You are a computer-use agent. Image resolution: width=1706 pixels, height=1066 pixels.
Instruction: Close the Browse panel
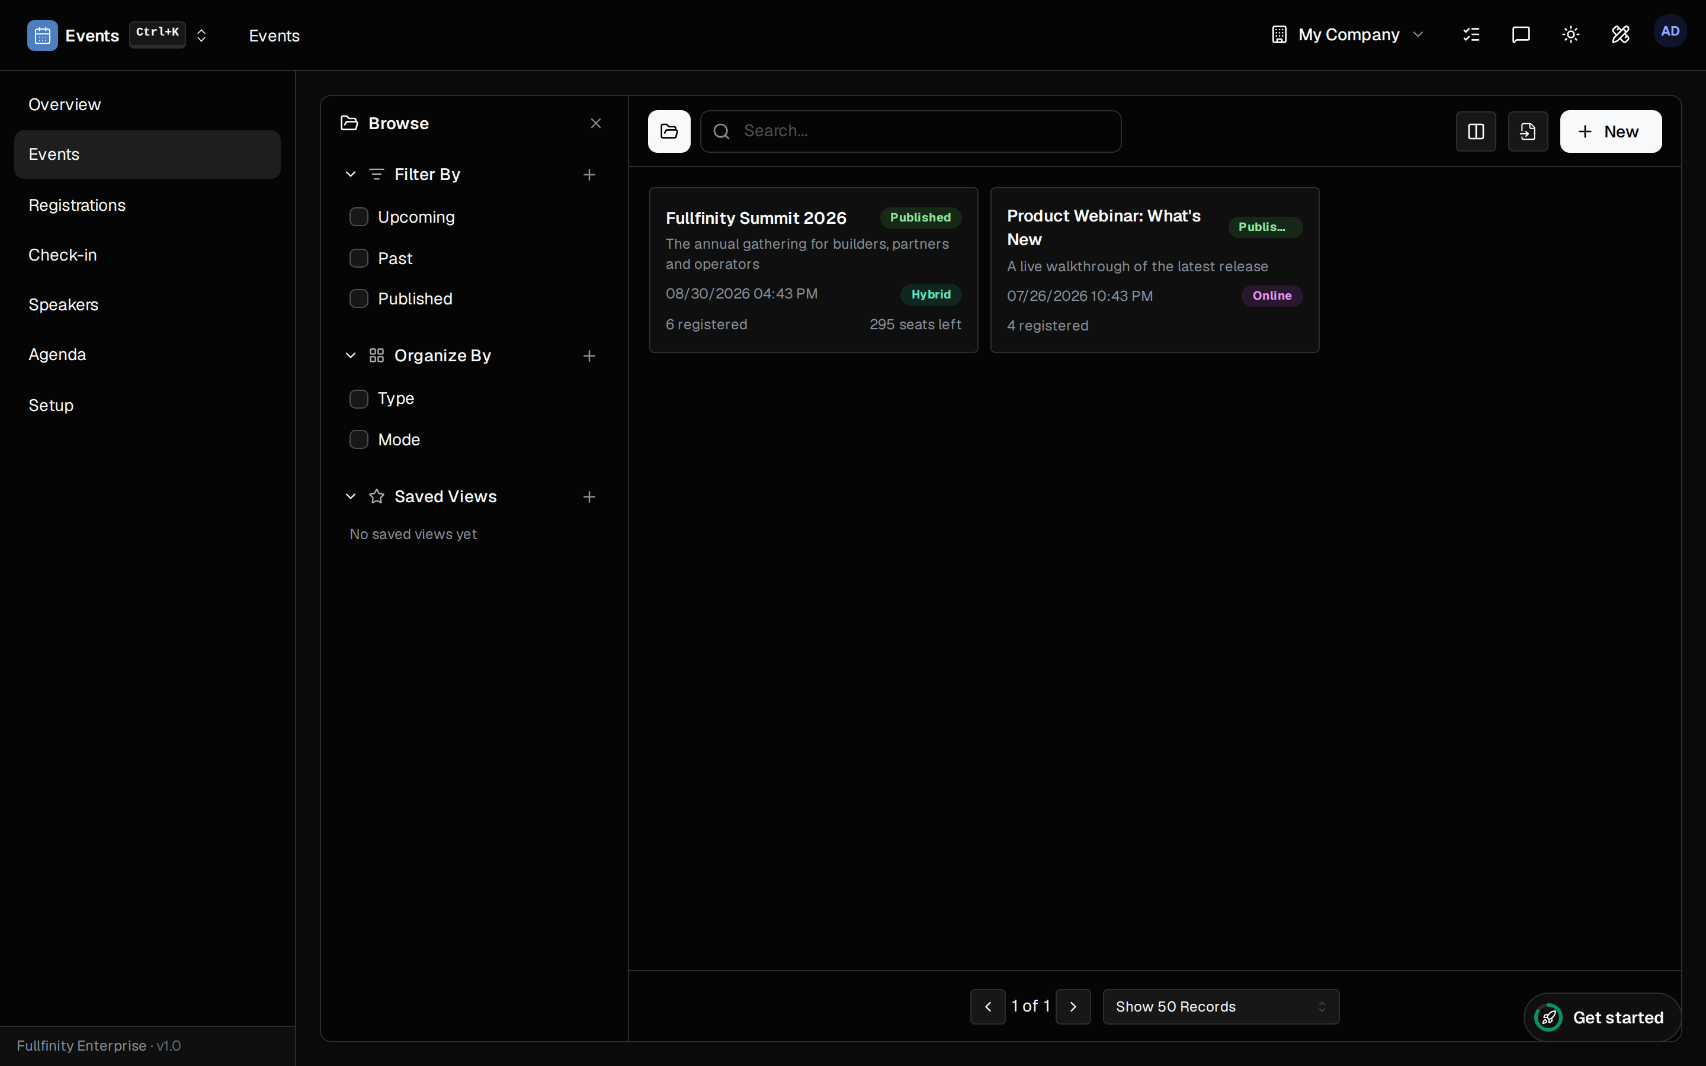tap(596, 123)
